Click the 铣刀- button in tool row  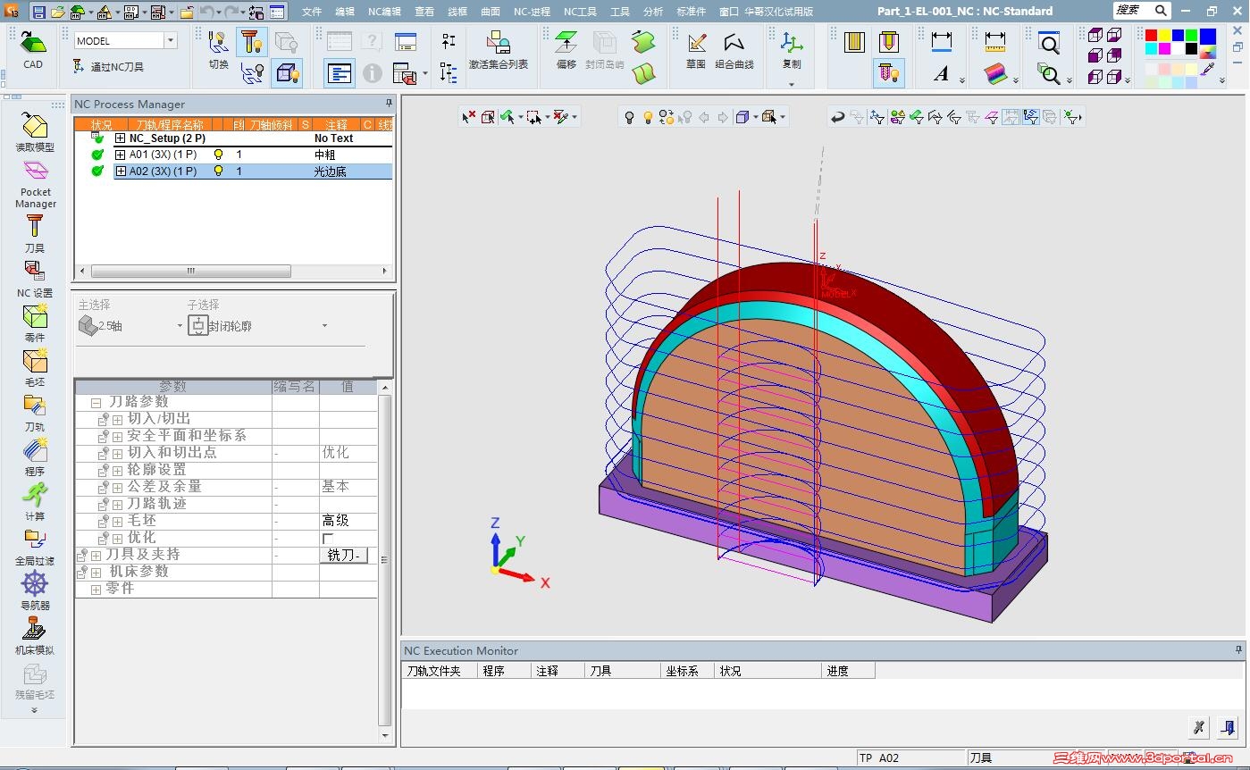tap(343, 556)
